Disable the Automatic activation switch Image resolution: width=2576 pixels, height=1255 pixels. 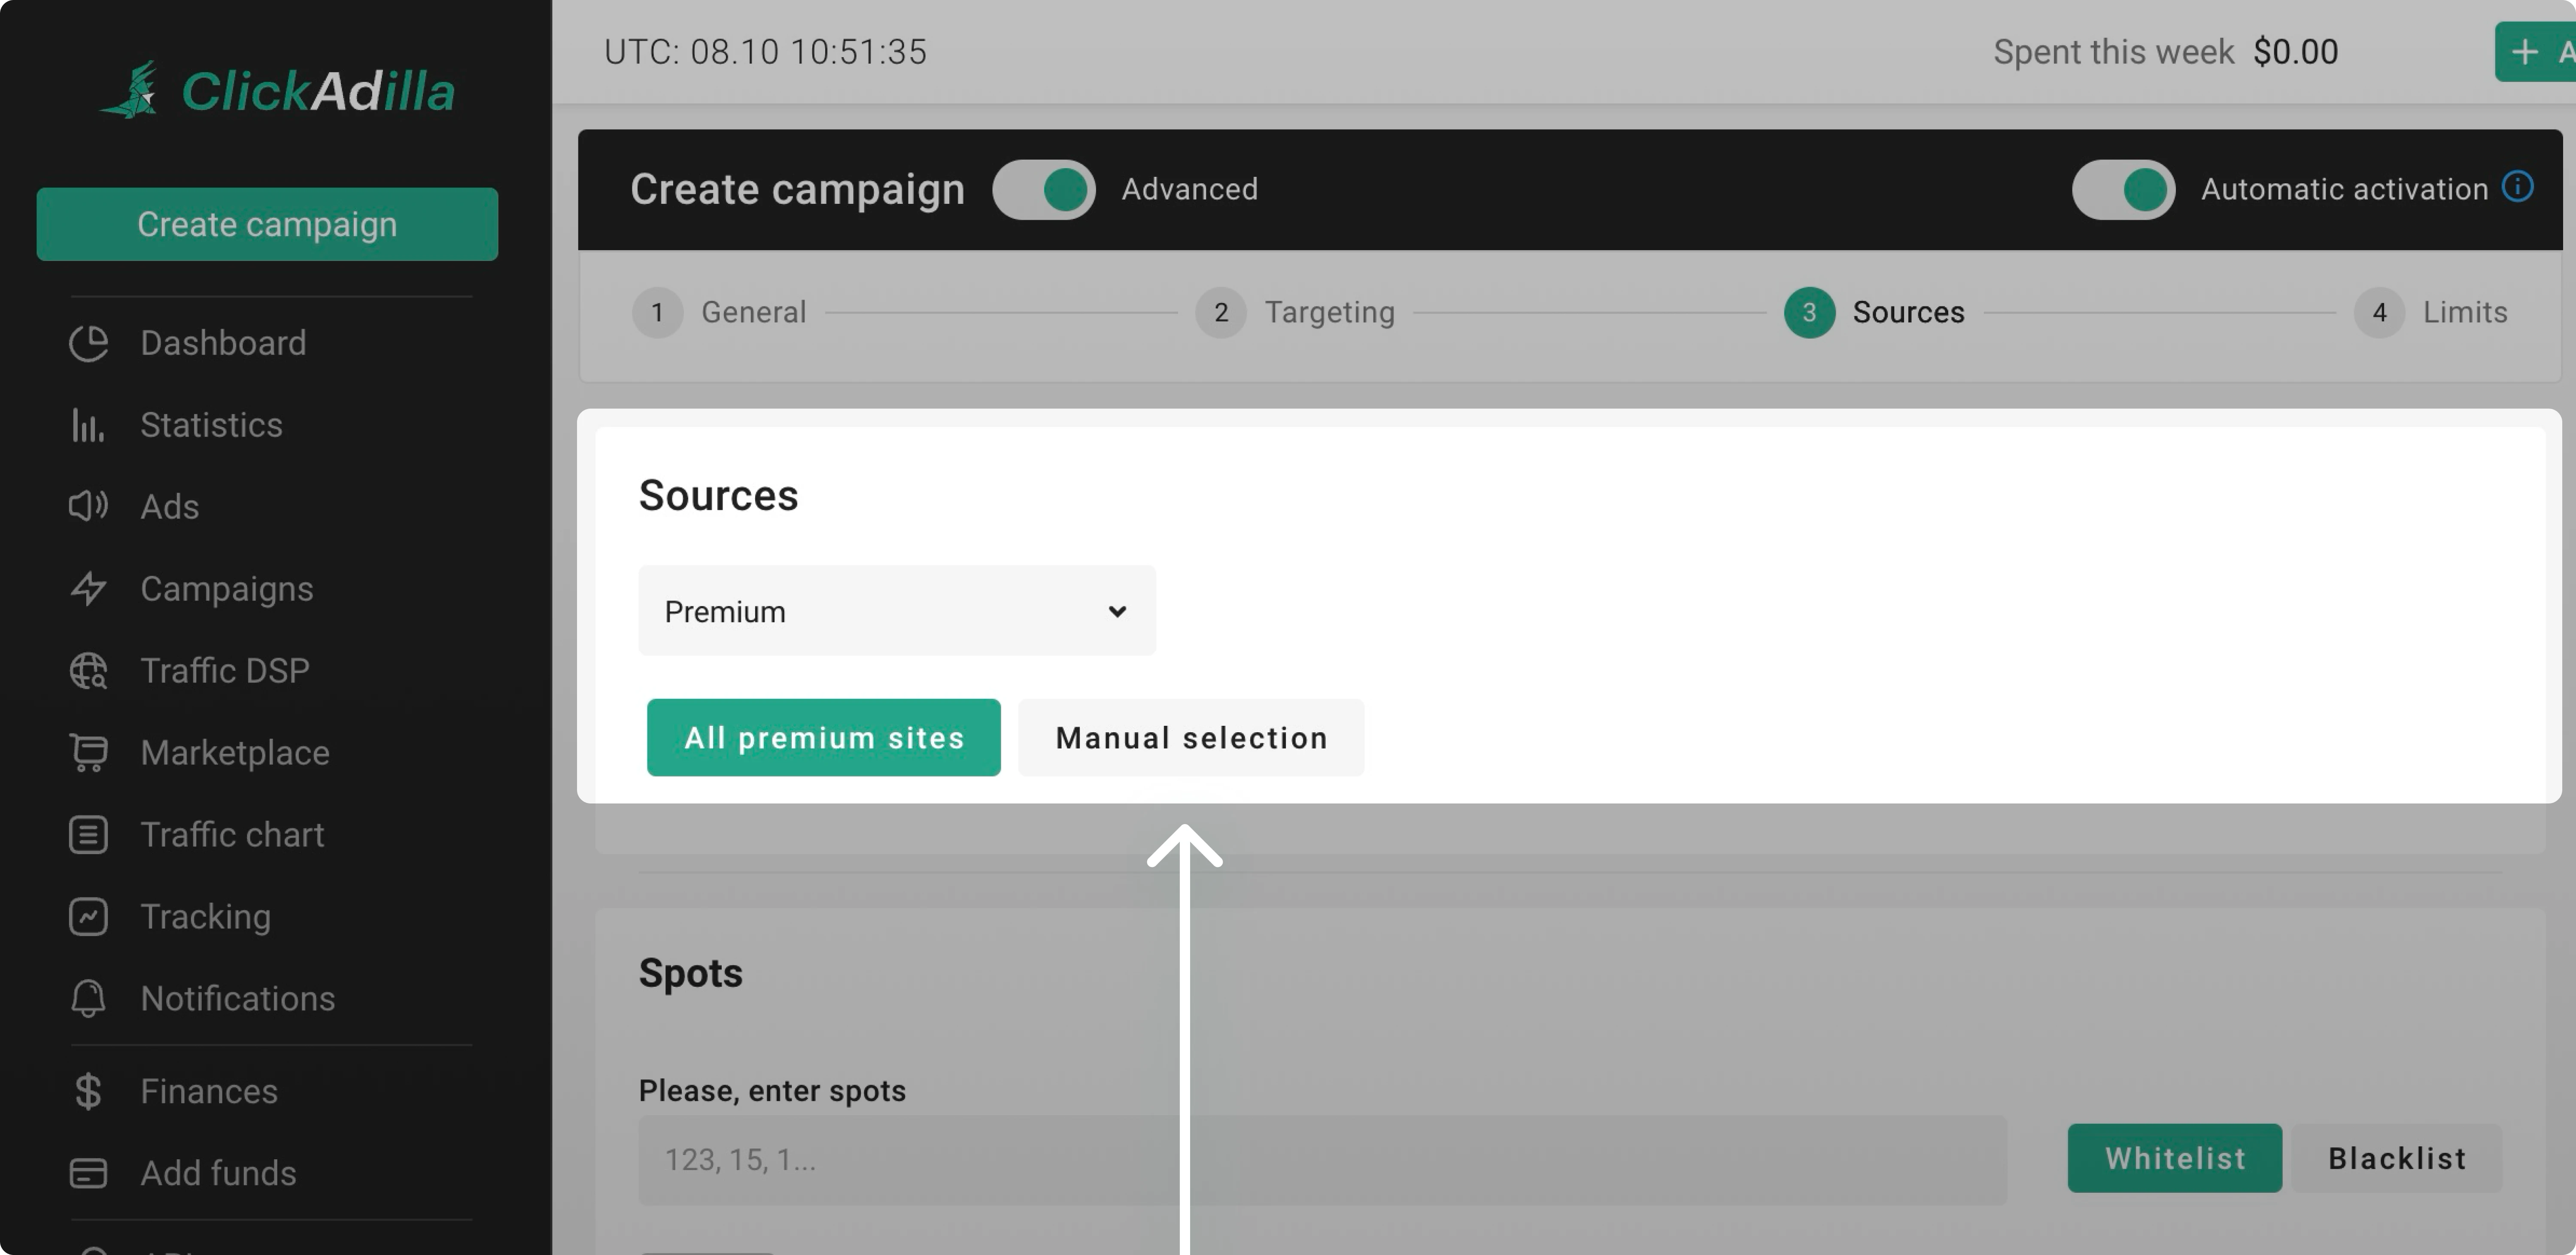coord(2123,189)
